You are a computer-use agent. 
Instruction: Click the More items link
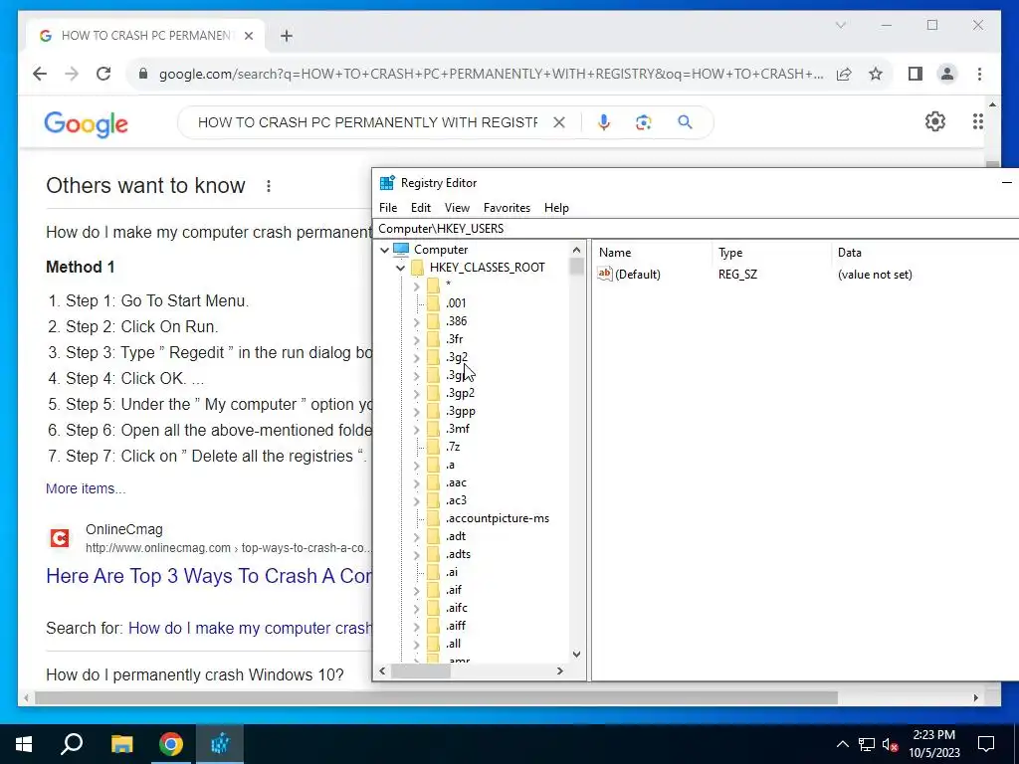(x=86, y=488)
